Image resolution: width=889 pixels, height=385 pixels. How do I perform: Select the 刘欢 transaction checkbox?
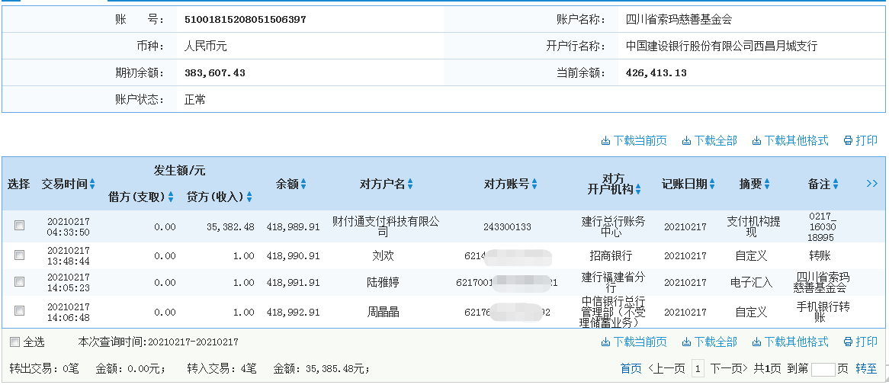(x=20, y=255)
